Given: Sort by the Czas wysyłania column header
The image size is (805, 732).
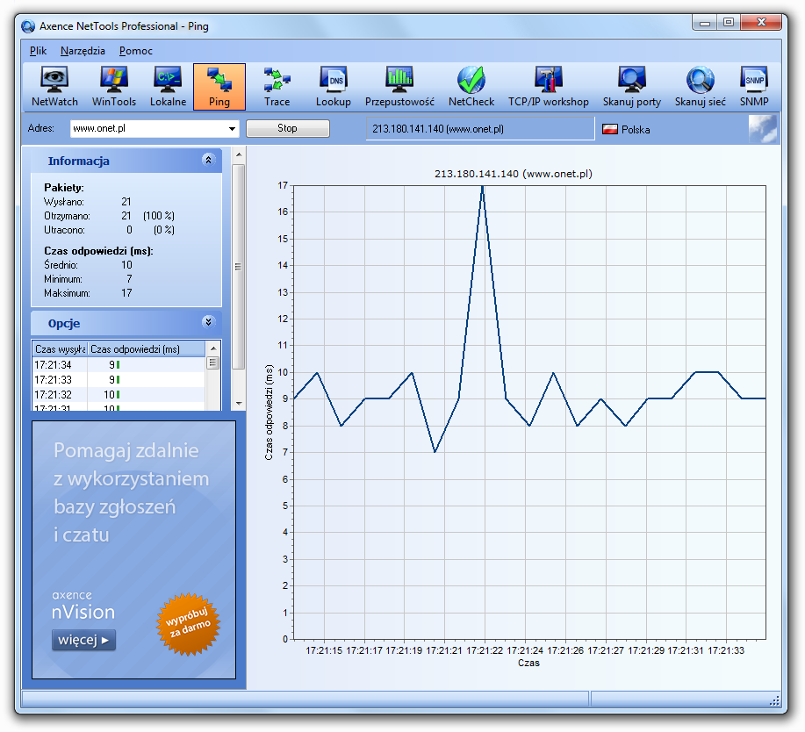Looking at the screenshot, I should click(60, 349).
